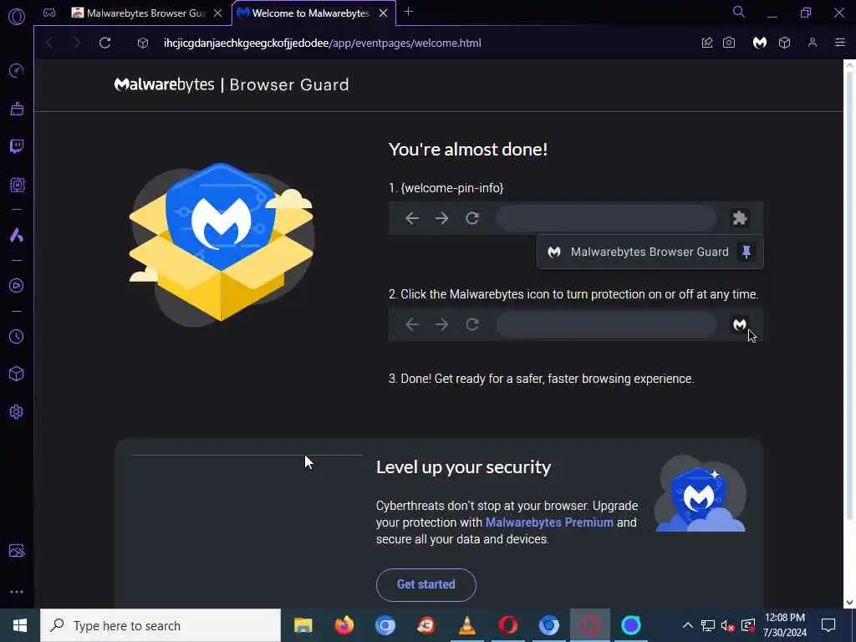The height and width of the screenshot is (642, 856).
Task: Go back to previous page
Action: 49,43
